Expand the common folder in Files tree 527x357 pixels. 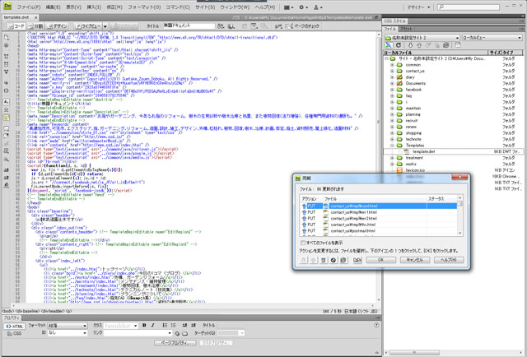392,65
